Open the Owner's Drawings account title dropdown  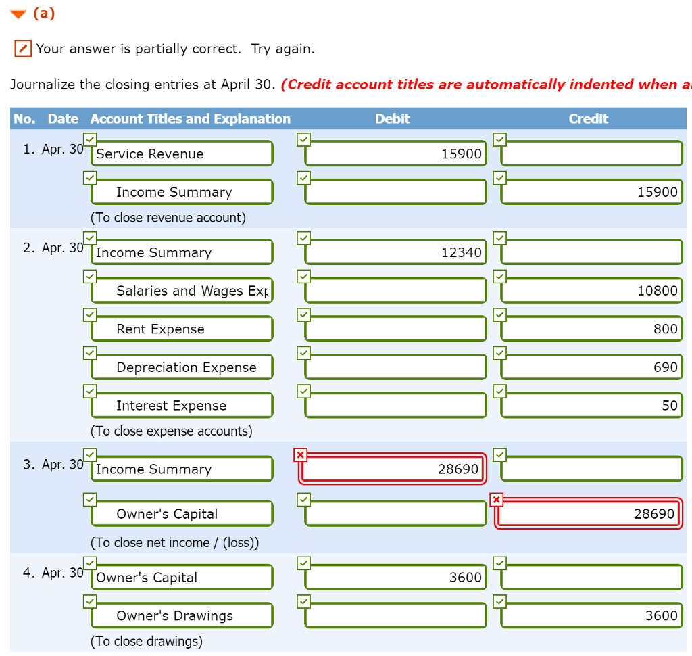181,615
